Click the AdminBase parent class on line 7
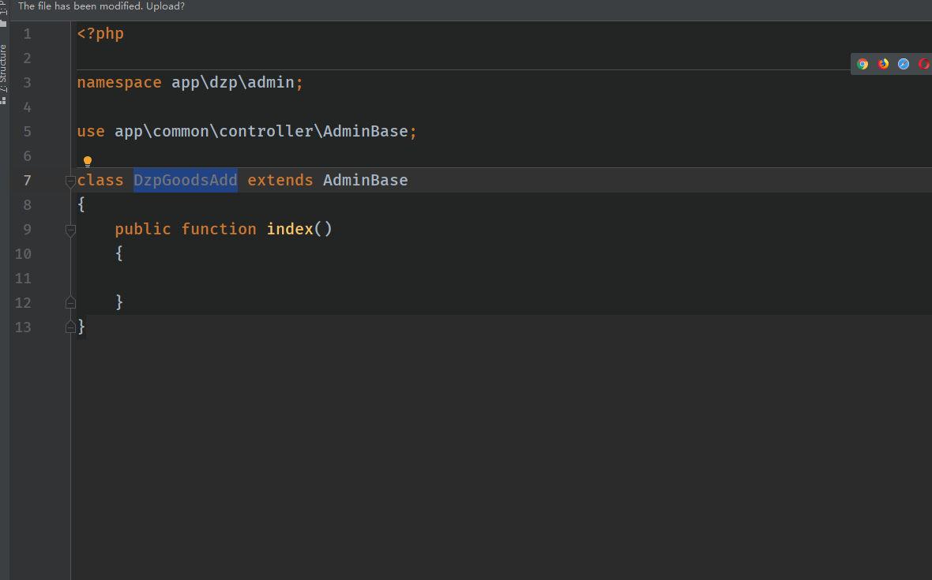This screenshot has height=580, width=932. coord(365,181)
